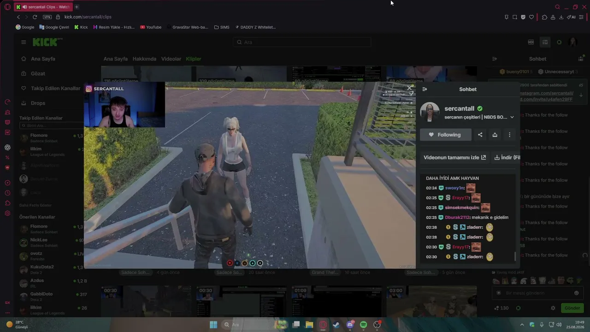Play the 01:09 clip thumbnail

336,301
